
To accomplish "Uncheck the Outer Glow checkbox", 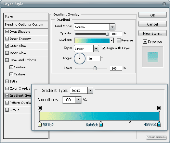I will point(7,46).
